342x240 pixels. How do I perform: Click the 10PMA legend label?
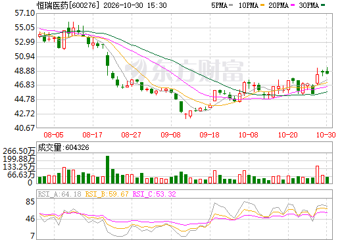pyautogui.click(x=248, y=5)
